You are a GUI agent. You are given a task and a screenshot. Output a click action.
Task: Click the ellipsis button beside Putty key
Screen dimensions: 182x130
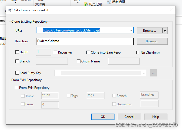(153, 73)
